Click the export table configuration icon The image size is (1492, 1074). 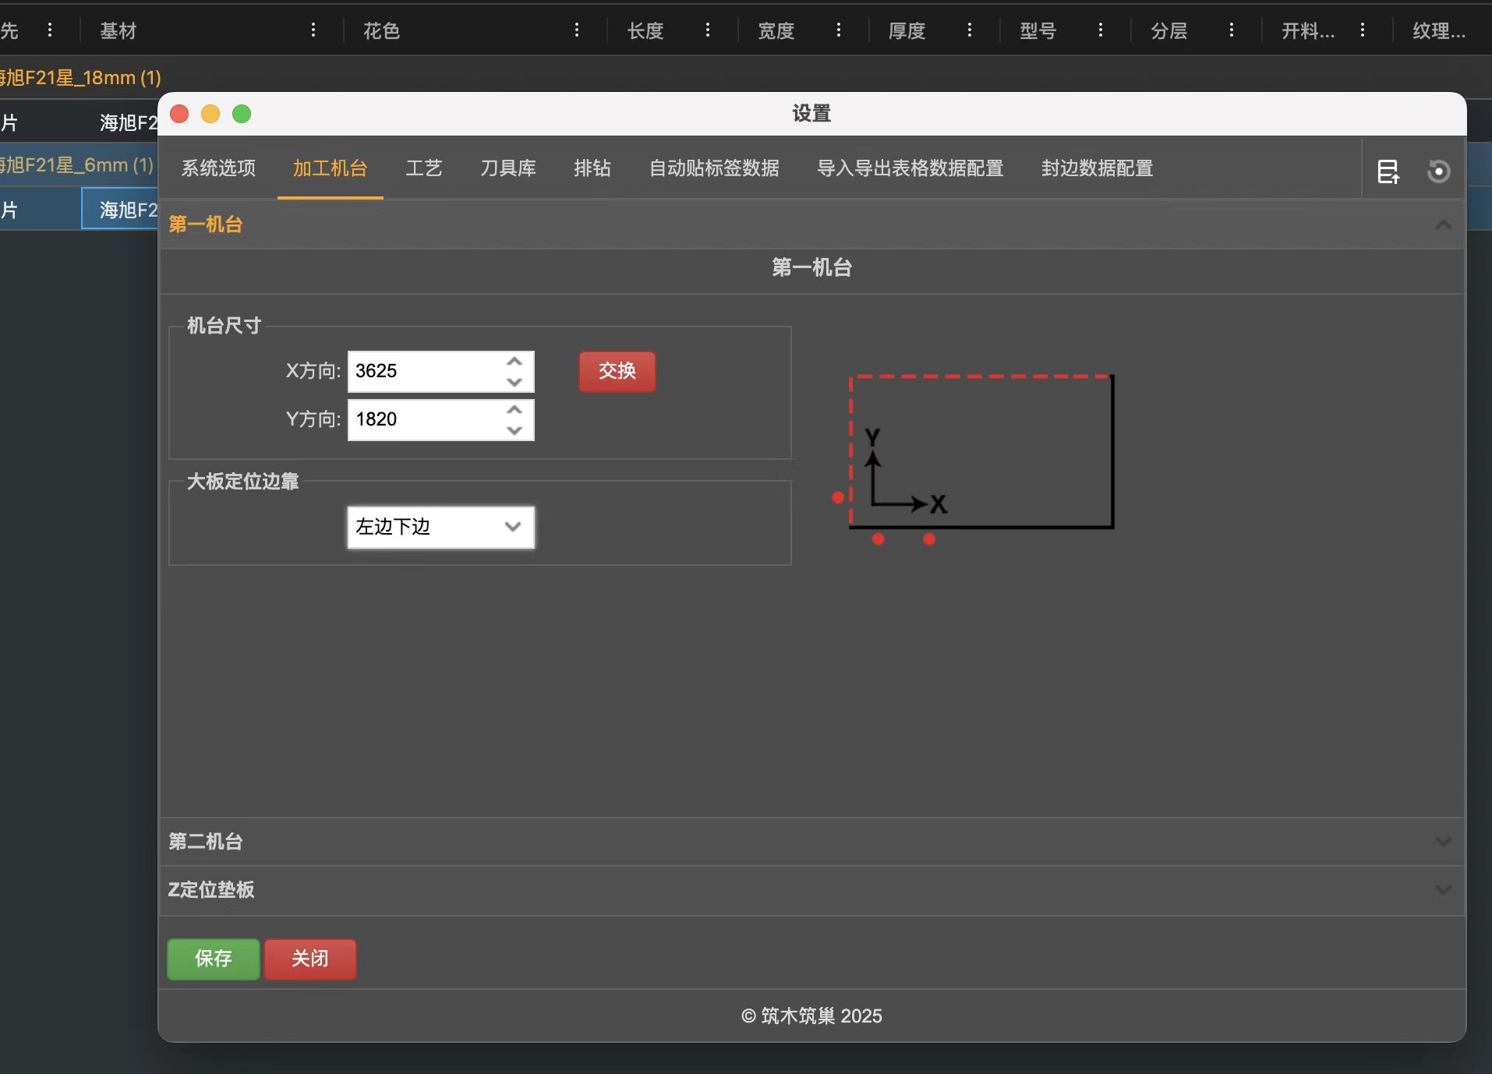(x=1389, y=171)
